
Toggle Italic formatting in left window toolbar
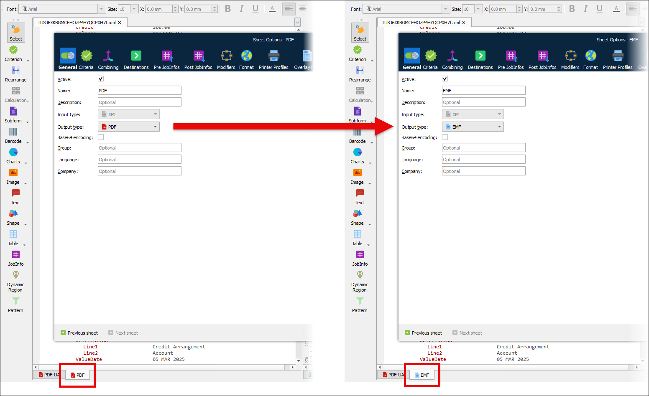241,9
